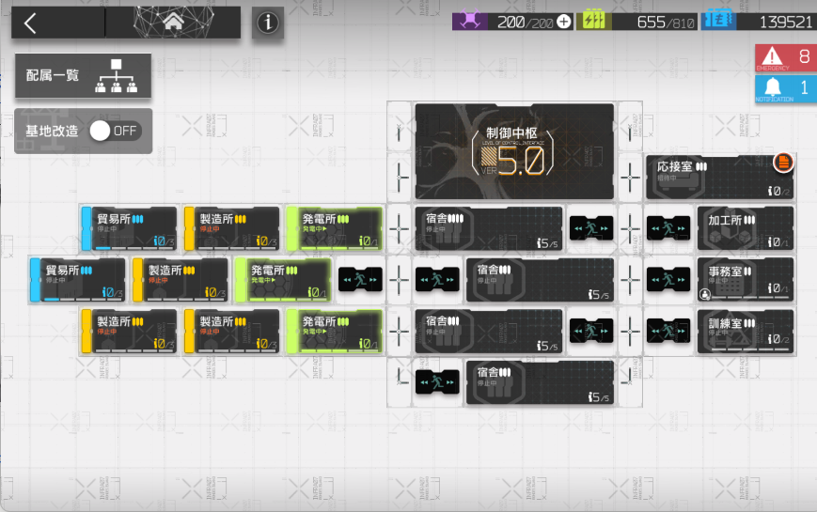
Task: Add drones with the plus icon
Action: coord(564,22)
